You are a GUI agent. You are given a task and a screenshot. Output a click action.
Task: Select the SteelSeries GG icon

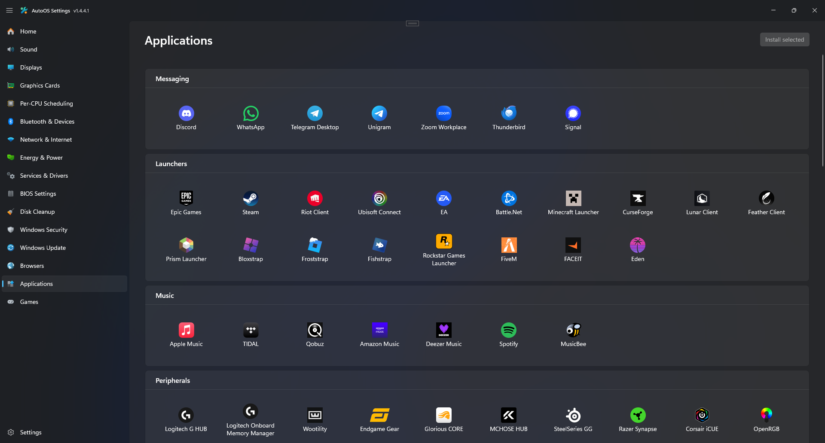point(573,415)
